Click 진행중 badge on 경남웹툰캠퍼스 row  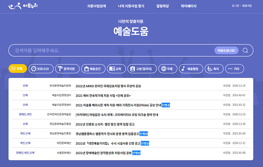pyautogui.click(x=144, y=134)
